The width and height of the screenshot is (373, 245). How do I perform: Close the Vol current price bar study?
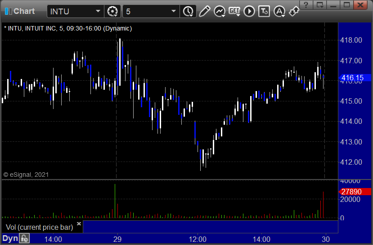[x=79, y=223]
